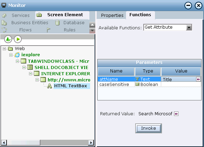This screenshot has width=204, height=147.
Task: Collapse the SHELL DOCOBJECT VIEW node
Action: coord(24,67)
